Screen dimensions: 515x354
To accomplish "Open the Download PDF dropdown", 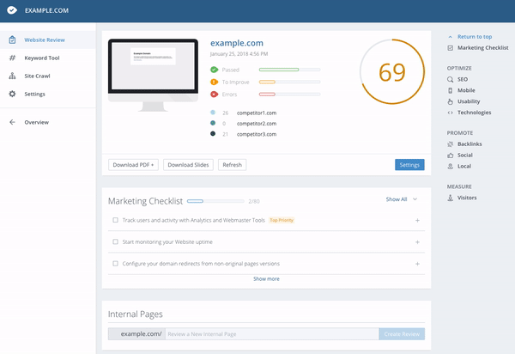I will tap(133, 165).
